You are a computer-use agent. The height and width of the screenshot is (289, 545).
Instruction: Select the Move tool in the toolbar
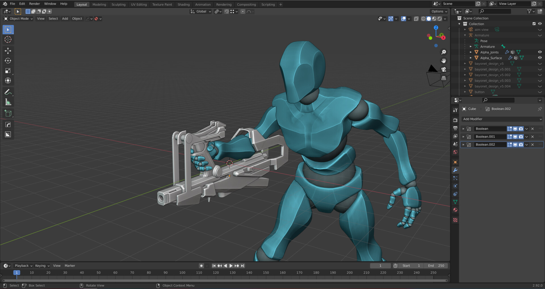tap(8, 51)
